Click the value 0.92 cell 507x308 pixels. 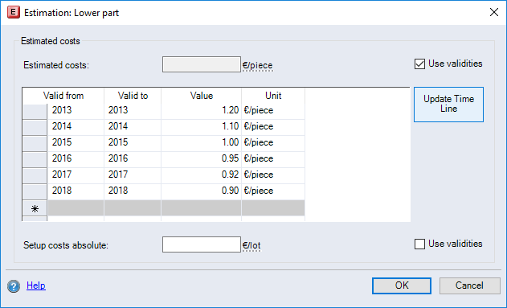click(202, 175)
